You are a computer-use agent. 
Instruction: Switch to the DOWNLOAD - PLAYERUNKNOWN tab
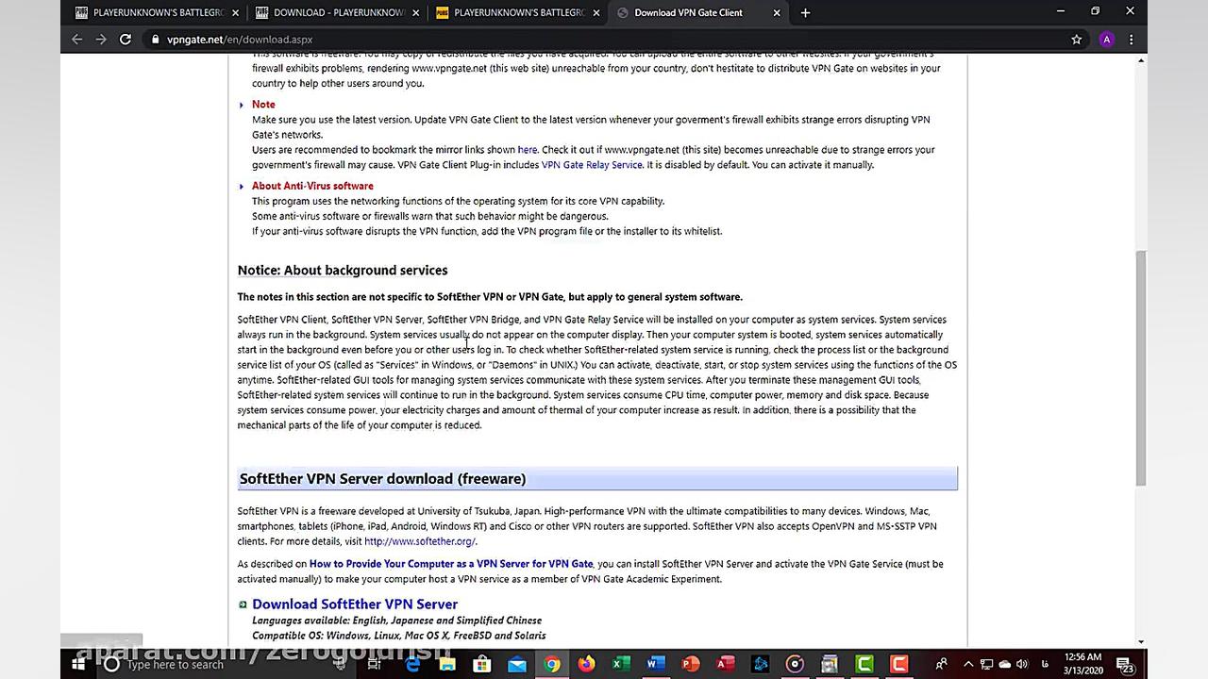tap(338, 12)
